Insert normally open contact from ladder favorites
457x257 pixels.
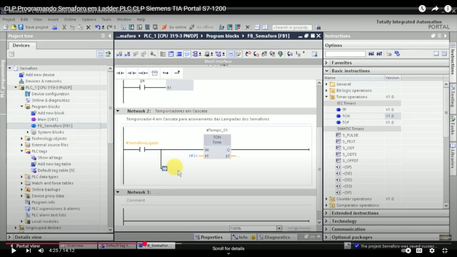tap(120, 73)
